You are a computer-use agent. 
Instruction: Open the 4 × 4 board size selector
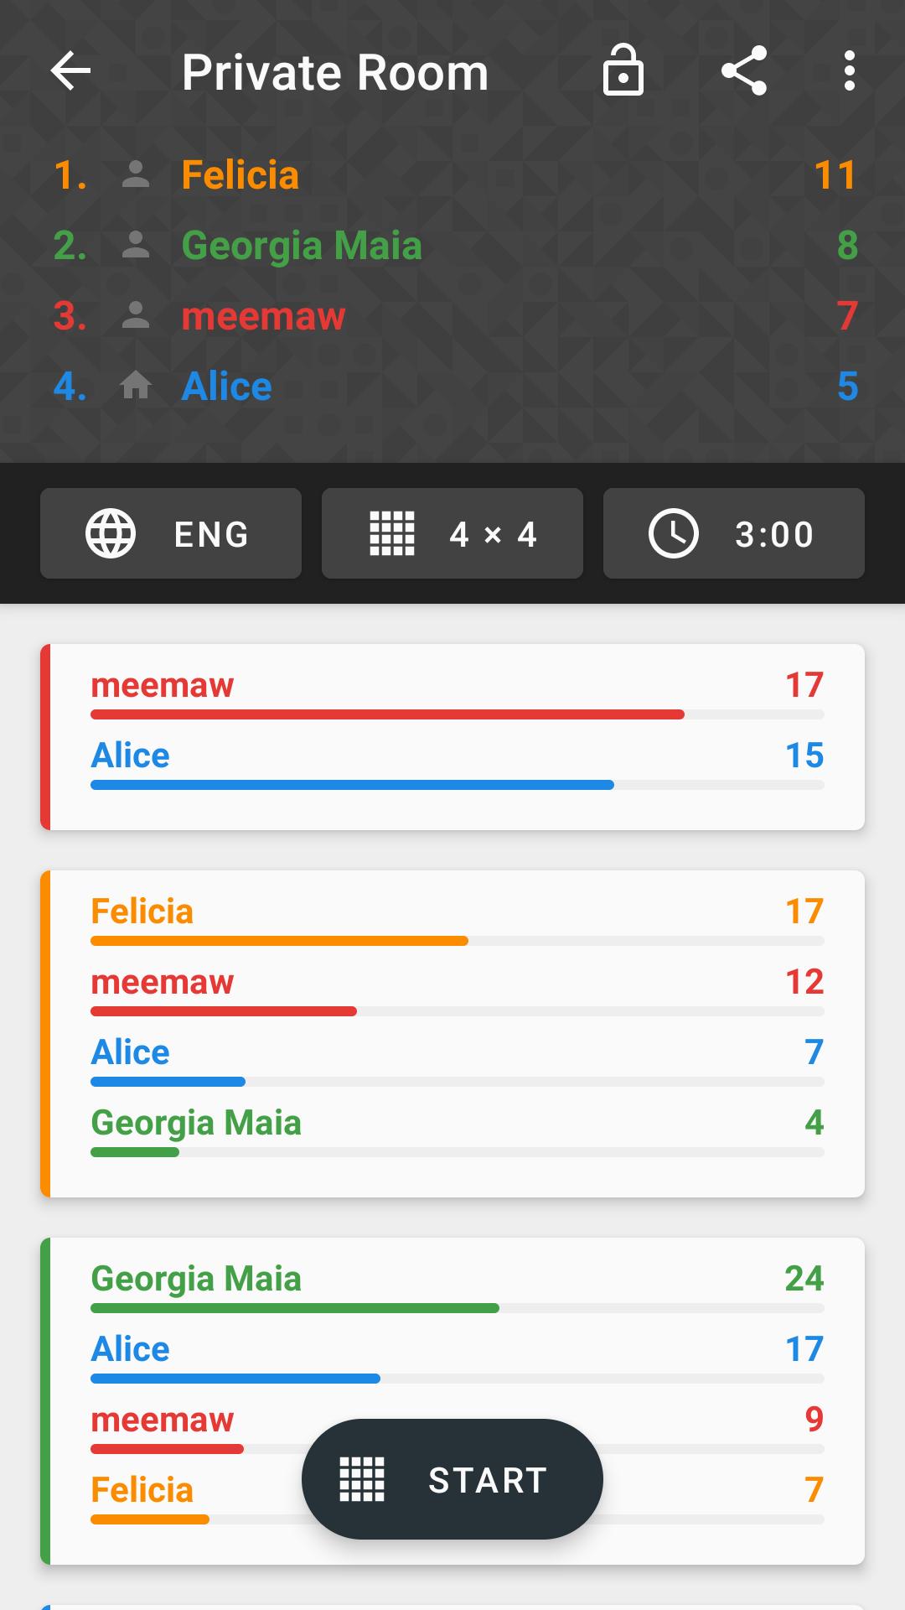[452, 533]
